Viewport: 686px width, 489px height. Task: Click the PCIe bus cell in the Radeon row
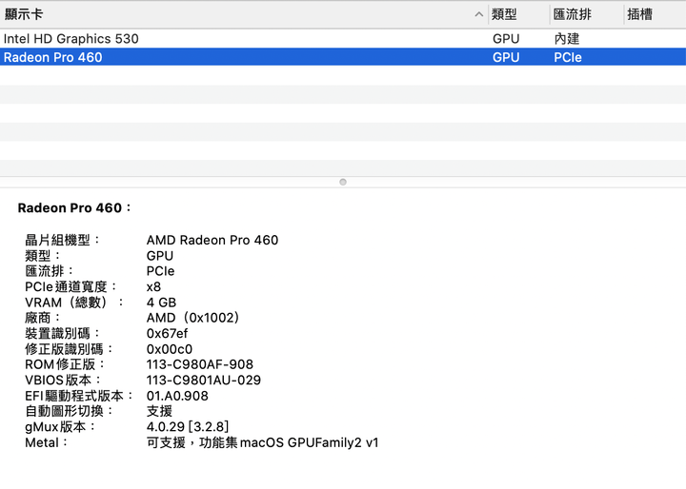568,57
